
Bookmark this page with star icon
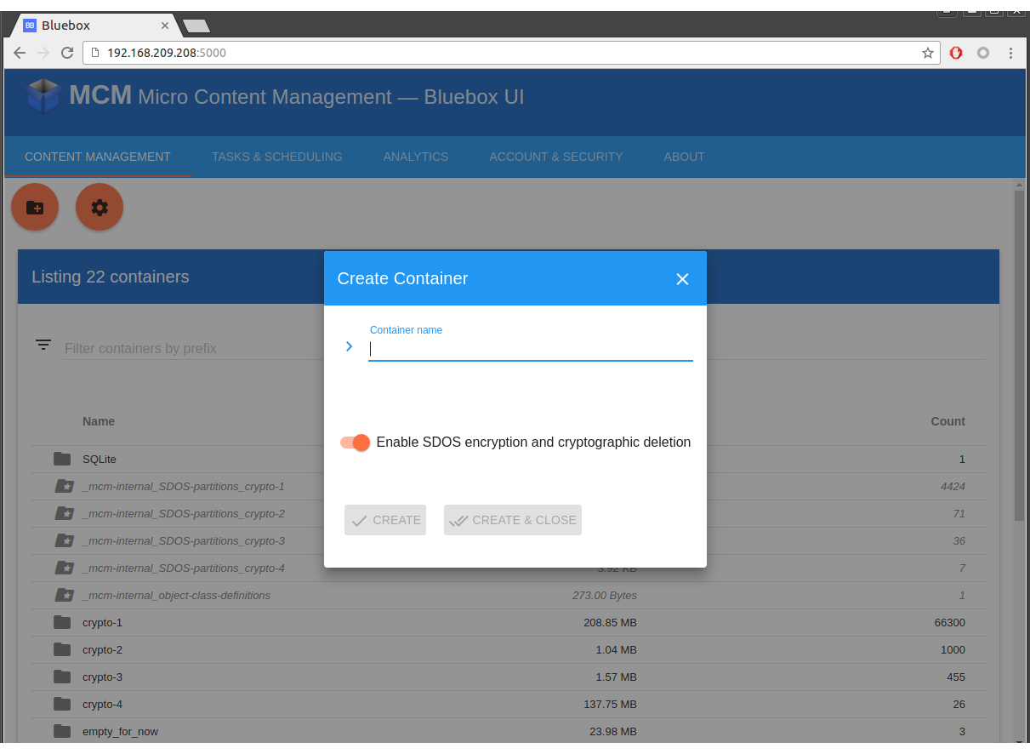click(927, 53)
